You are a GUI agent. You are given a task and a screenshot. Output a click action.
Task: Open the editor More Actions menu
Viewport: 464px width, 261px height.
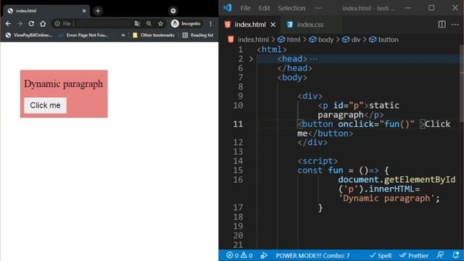tap(455, 25)
